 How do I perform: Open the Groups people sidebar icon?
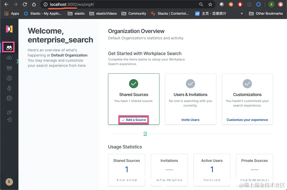(x=9, y=68)
